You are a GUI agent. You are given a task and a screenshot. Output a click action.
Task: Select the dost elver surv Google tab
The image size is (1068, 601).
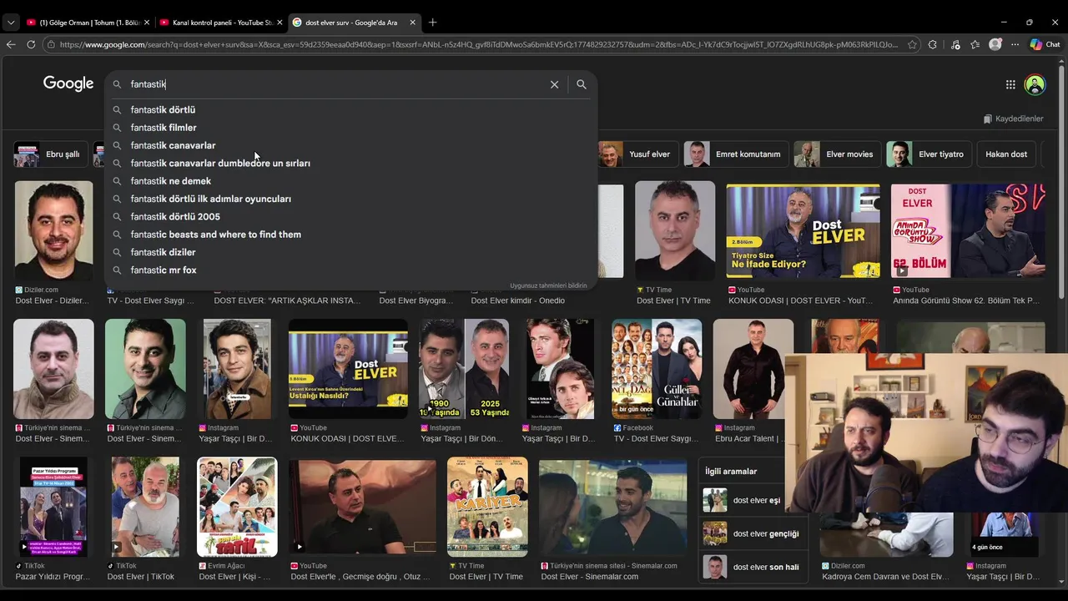[354, 23]
